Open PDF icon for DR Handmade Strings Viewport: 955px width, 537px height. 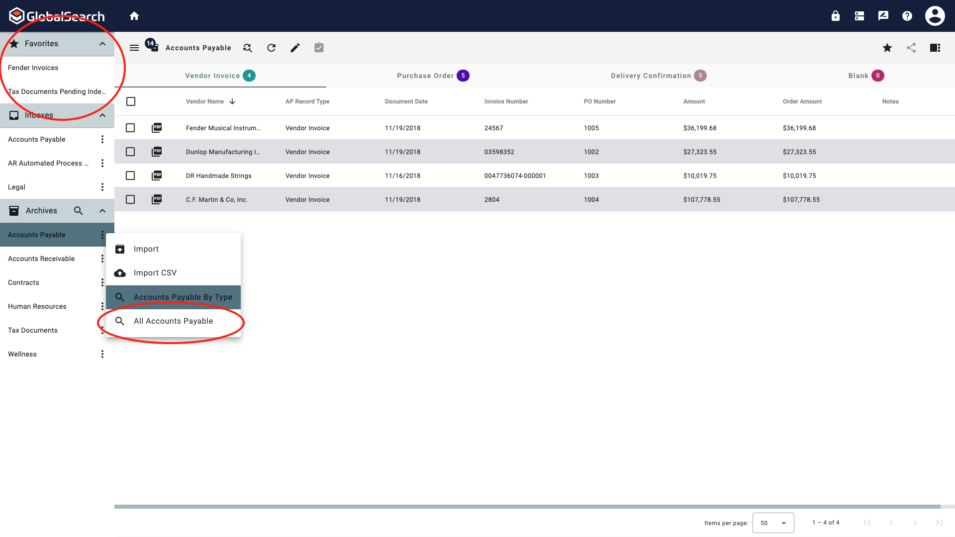pos(157,176)
